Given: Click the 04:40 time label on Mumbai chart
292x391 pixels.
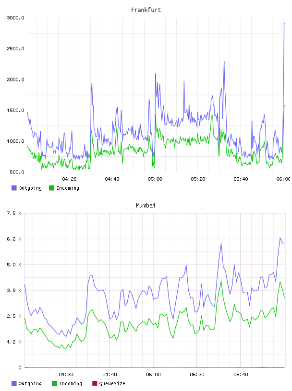Looking at the screenshot, I should pos(109,375).
